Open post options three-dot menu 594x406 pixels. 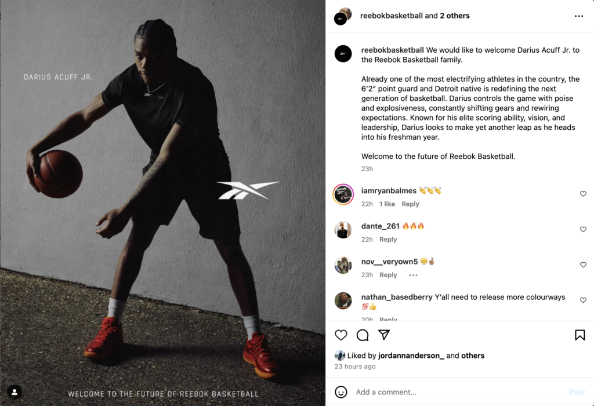point(578,16)
